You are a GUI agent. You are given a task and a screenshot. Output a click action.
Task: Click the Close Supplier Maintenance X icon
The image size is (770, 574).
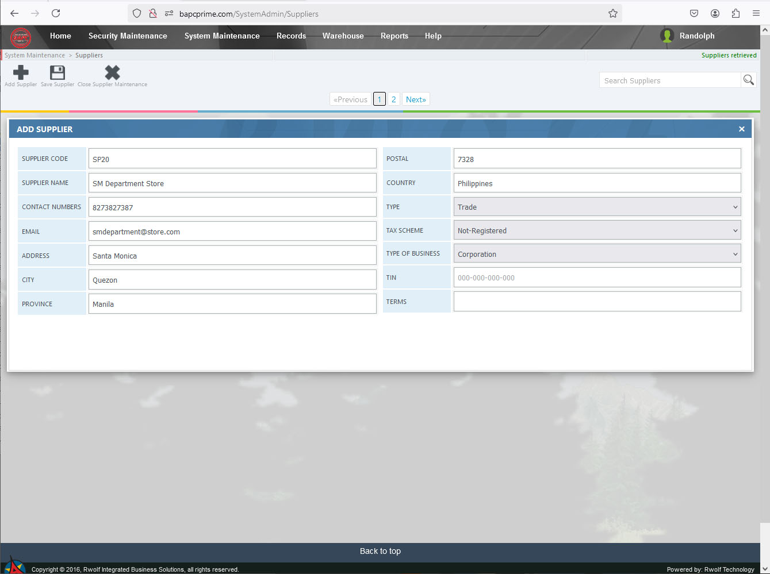pos(112,73)
